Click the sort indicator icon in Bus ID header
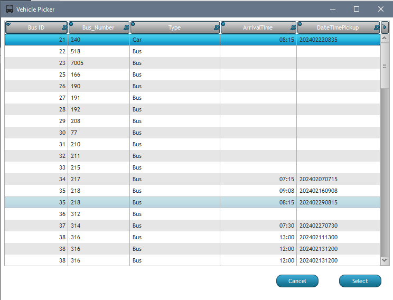Image resolution: width=393 pixels, height=300 pixels. tap(8, 25)
